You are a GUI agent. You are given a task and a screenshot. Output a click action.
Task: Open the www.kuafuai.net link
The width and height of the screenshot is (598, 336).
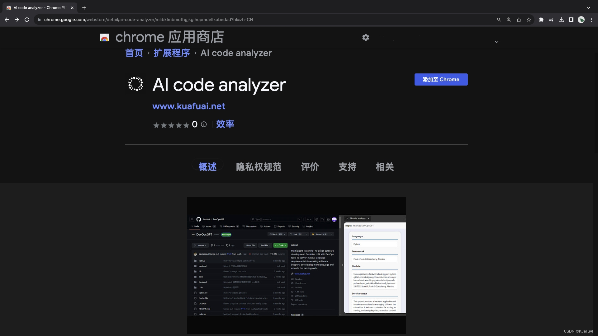[188, 106]
